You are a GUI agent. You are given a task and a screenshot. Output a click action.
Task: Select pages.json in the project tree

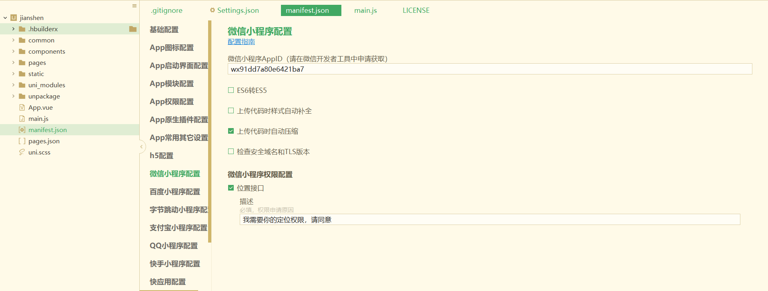[44, 141]
